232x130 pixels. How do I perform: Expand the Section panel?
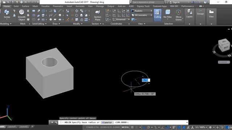click(x=96, y=24)
